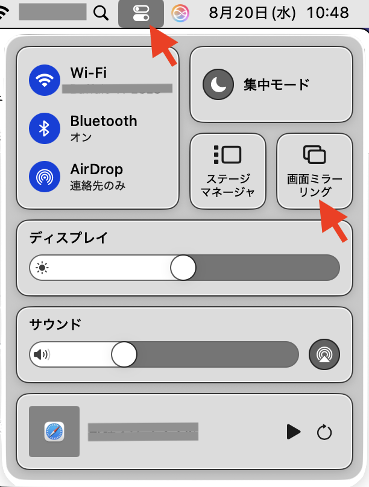Open the 集中モード focus moon icon
The image size is (369, 487).
(x=218, y=84)
